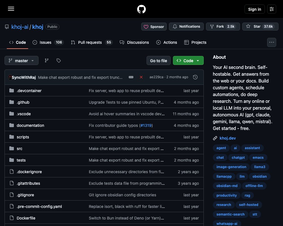
Task: Open the master branch dropdown
Action: pos(22,60)
